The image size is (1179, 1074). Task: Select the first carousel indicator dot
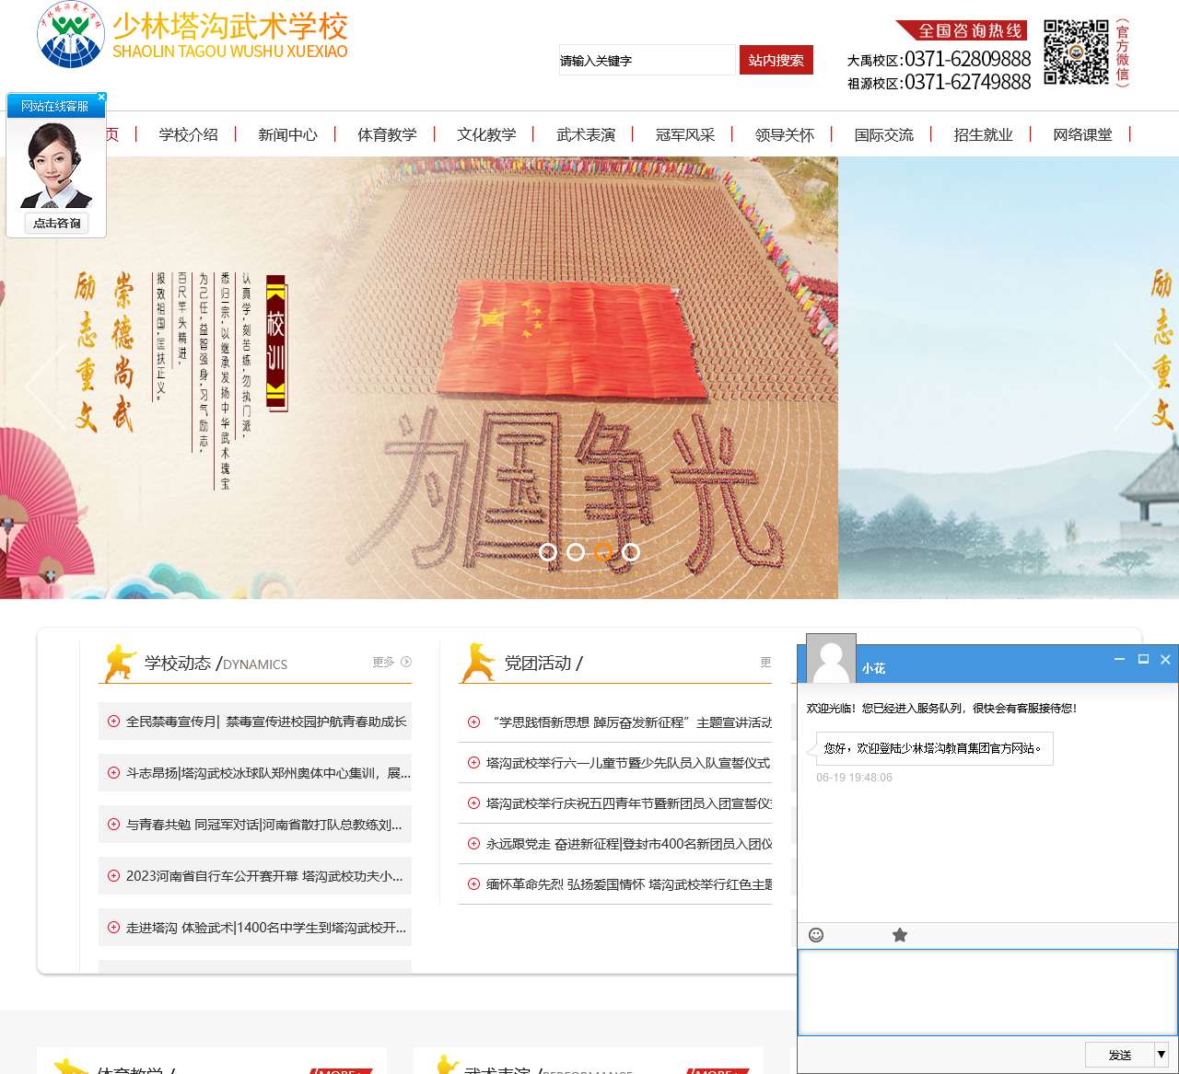click(x=548, y=552)
